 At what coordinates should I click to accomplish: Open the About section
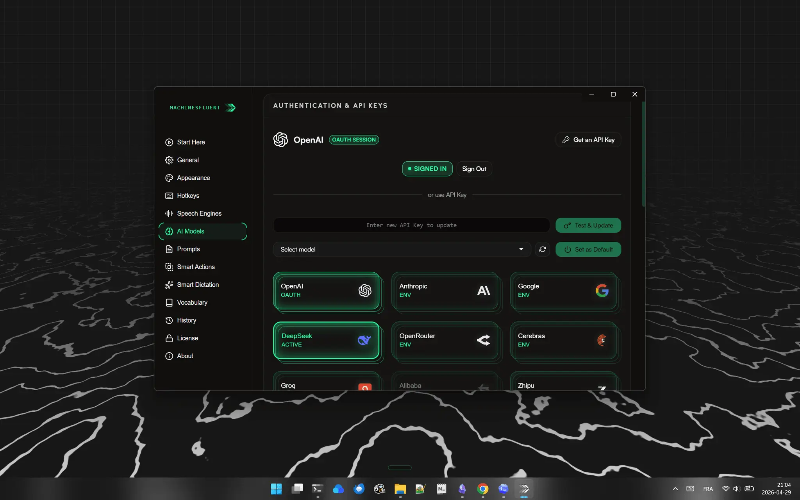click(203, 356)
